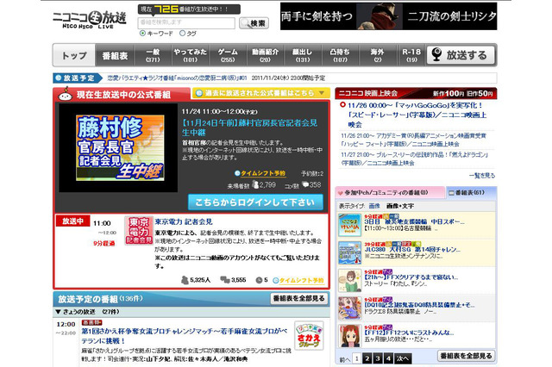Click thumbnail of DQ10記念 program
Viewport: 552px width, 367px height.
(x=349, y=308)
